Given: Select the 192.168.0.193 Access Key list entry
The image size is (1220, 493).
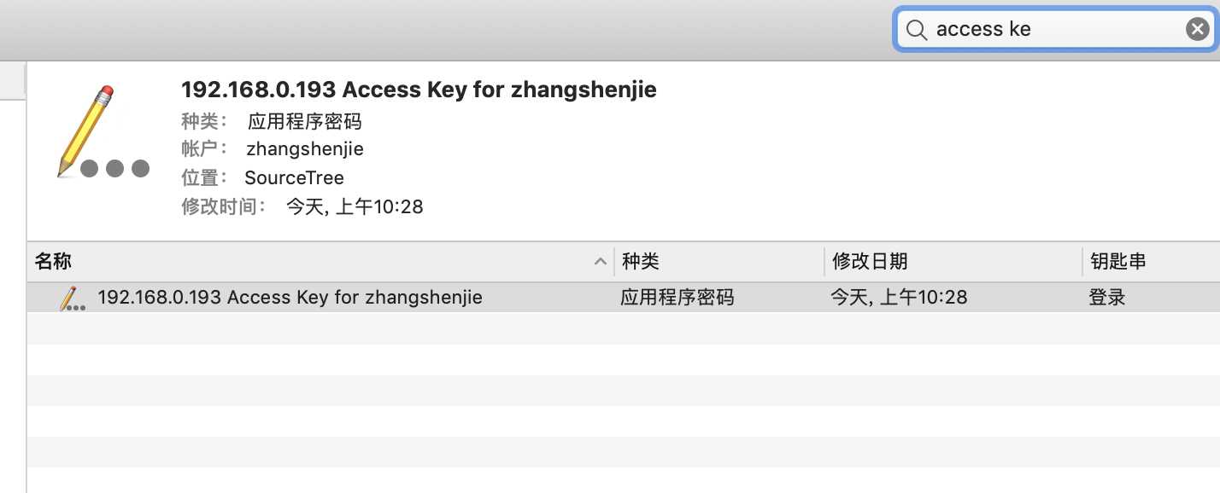Looking at the screenshot, I should click(x=624, y=298).
